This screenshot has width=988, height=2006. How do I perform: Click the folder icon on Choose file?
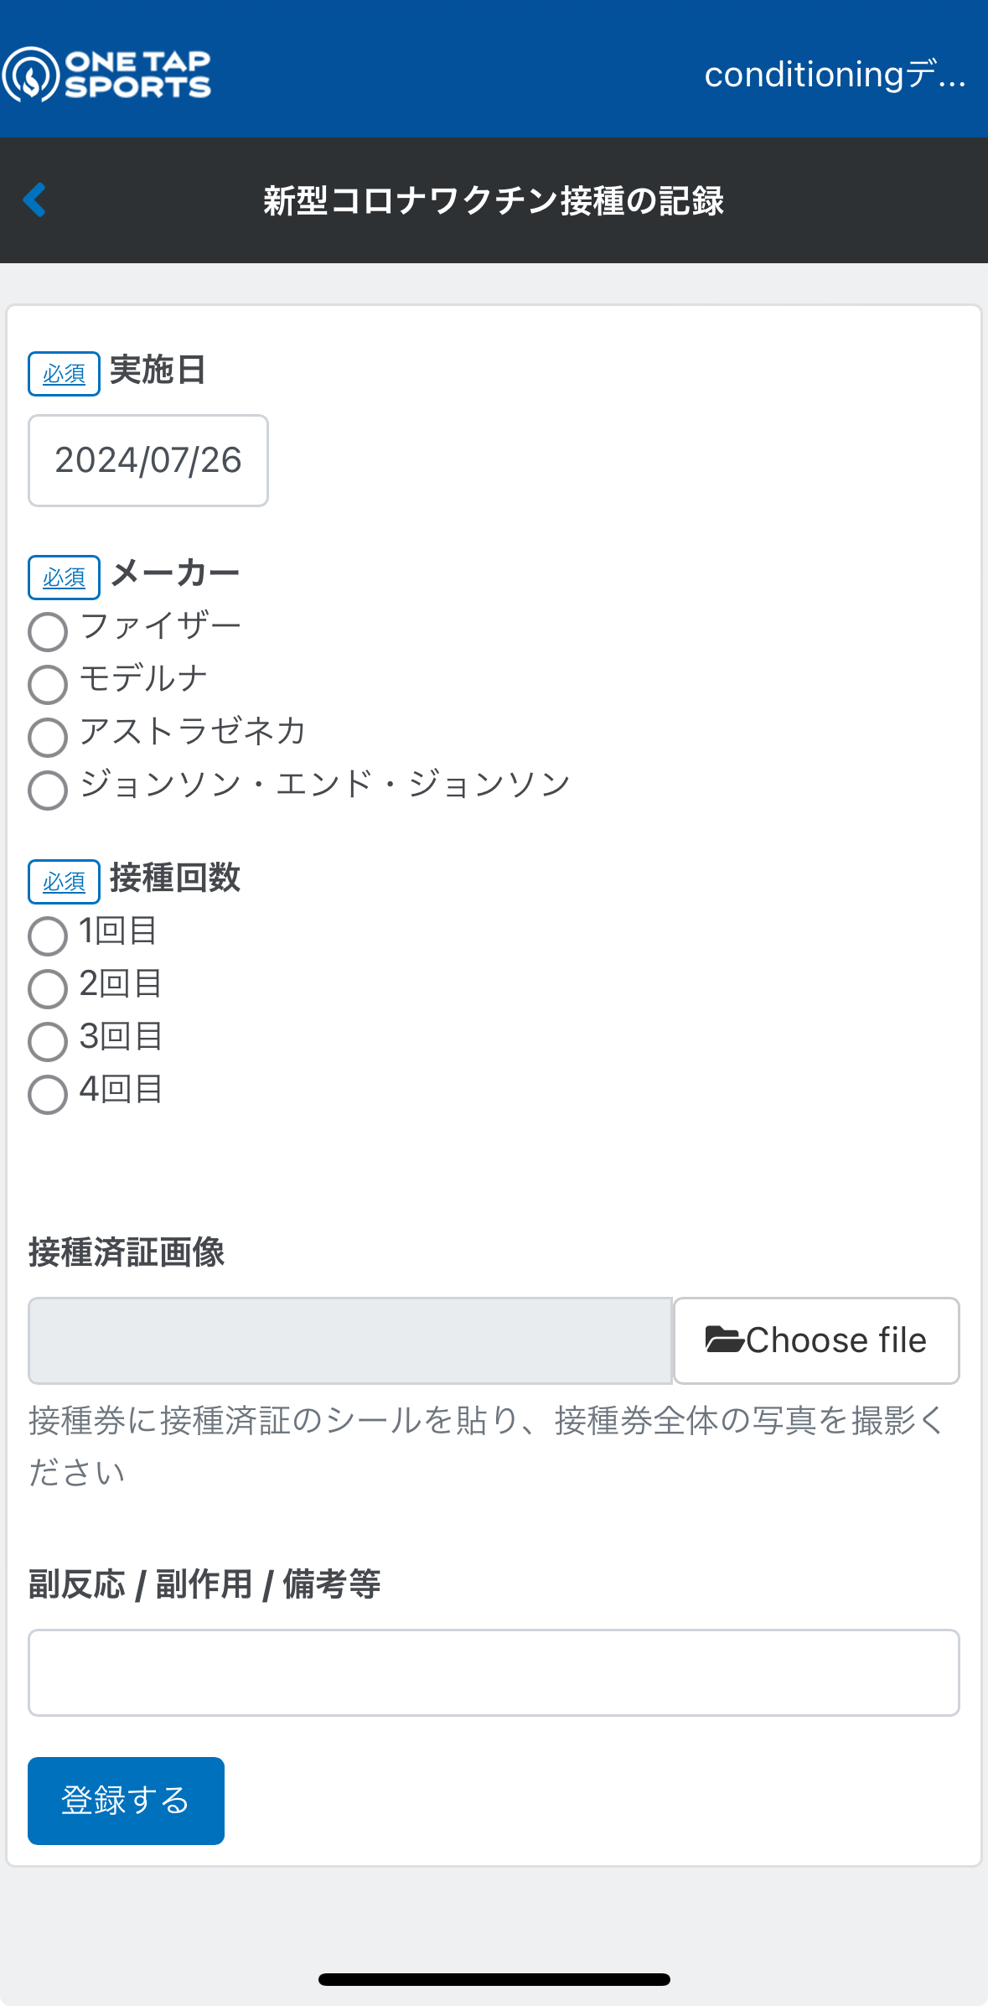click(x=725, y=1340)
